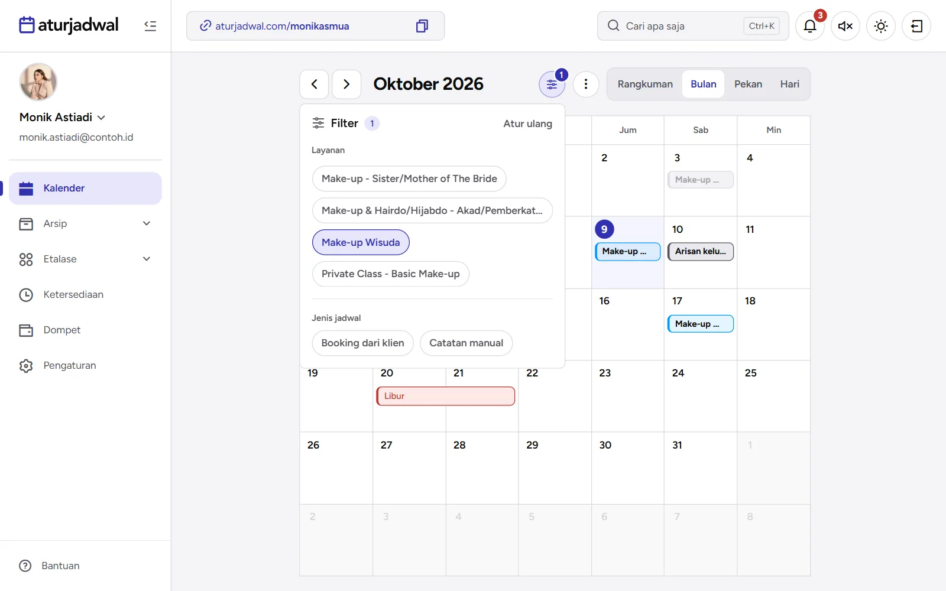Image resolution: width=946 pixels, height=591 pixels.
Task: Close the filter panel via filter icon
Action: (552, 84)
